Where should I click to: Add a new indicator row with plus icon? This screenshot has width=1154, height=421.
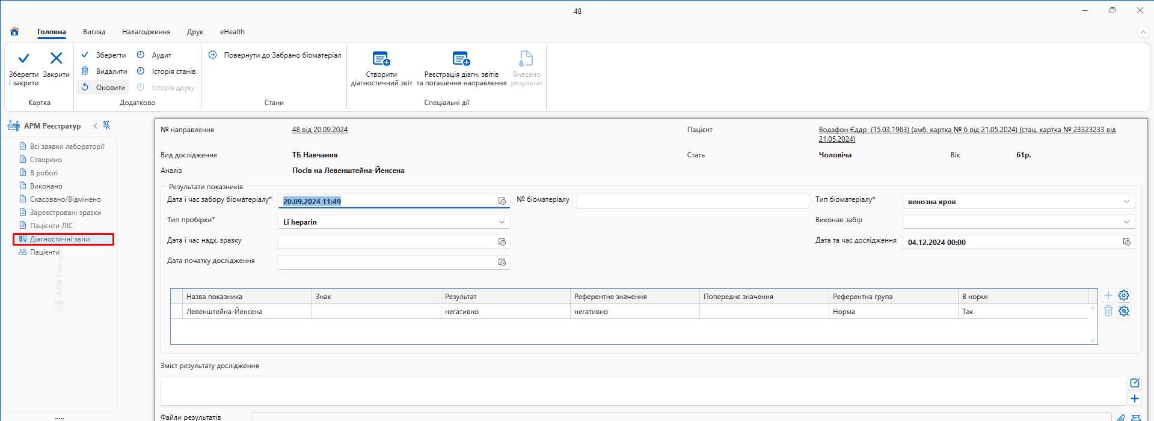[x=1108, y=295]
